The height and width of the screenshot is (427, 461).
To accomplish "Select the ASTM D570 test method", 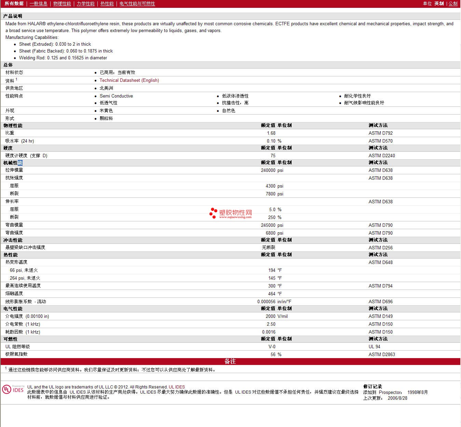I will point(380,141).
